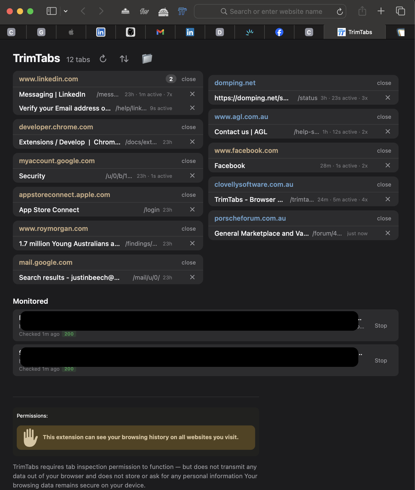Close the General Marketplace tab row
This screenshot has width=415, height=490.
click(388, 233)
